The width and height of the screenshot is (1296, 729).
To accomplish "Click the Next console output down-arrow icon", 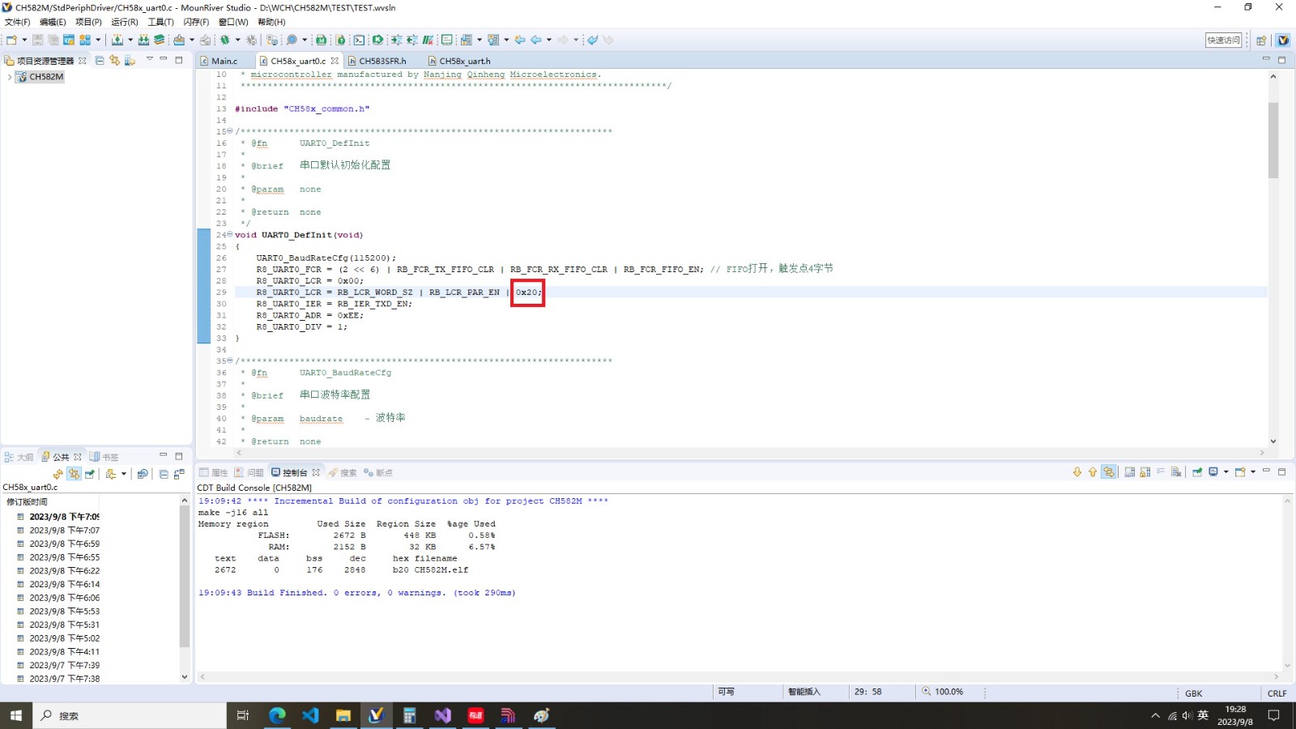I will pyautogui.click(x=1077, y=471).
